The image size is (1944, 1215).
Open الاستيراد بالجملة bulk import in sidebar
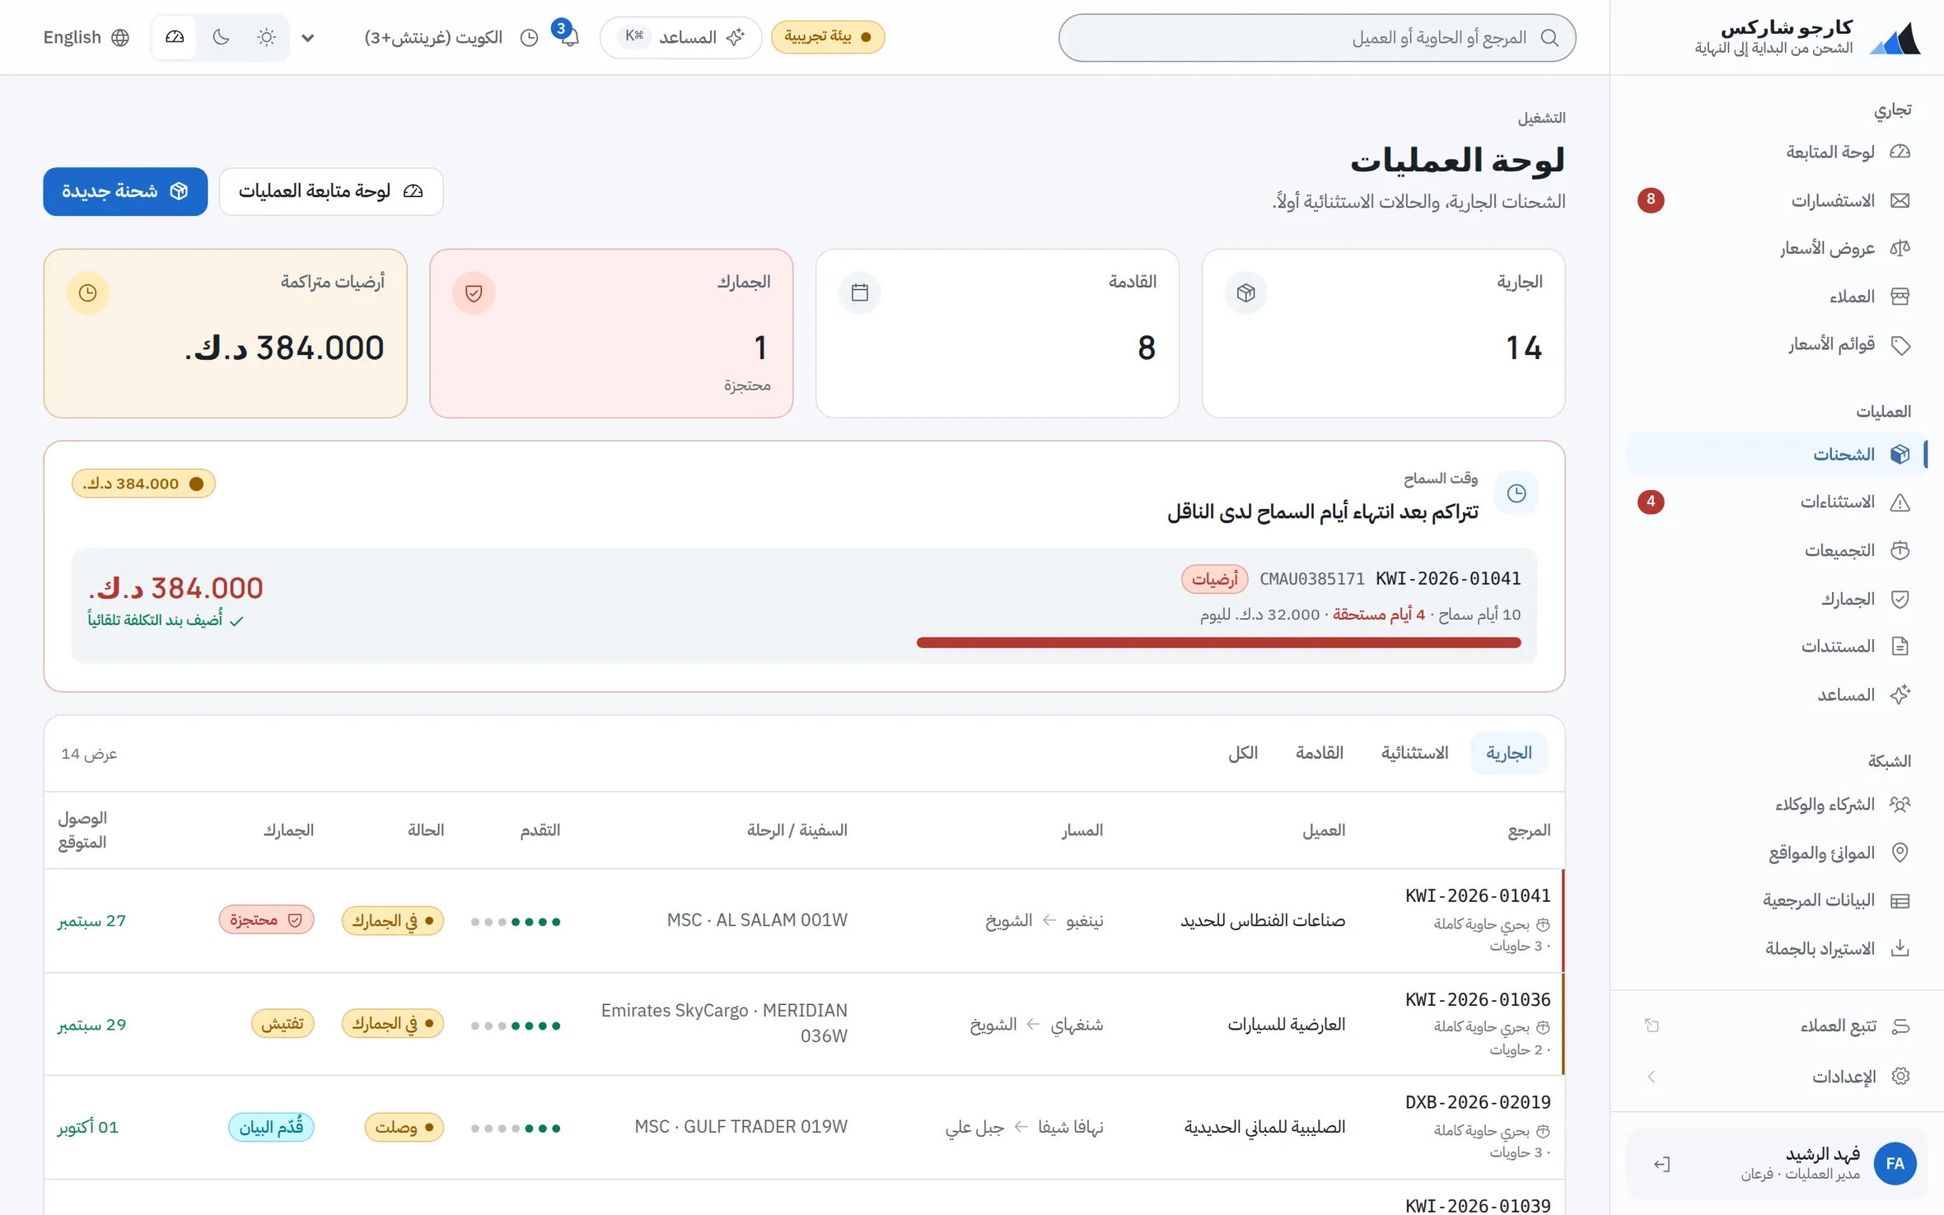coord(1776,948)
